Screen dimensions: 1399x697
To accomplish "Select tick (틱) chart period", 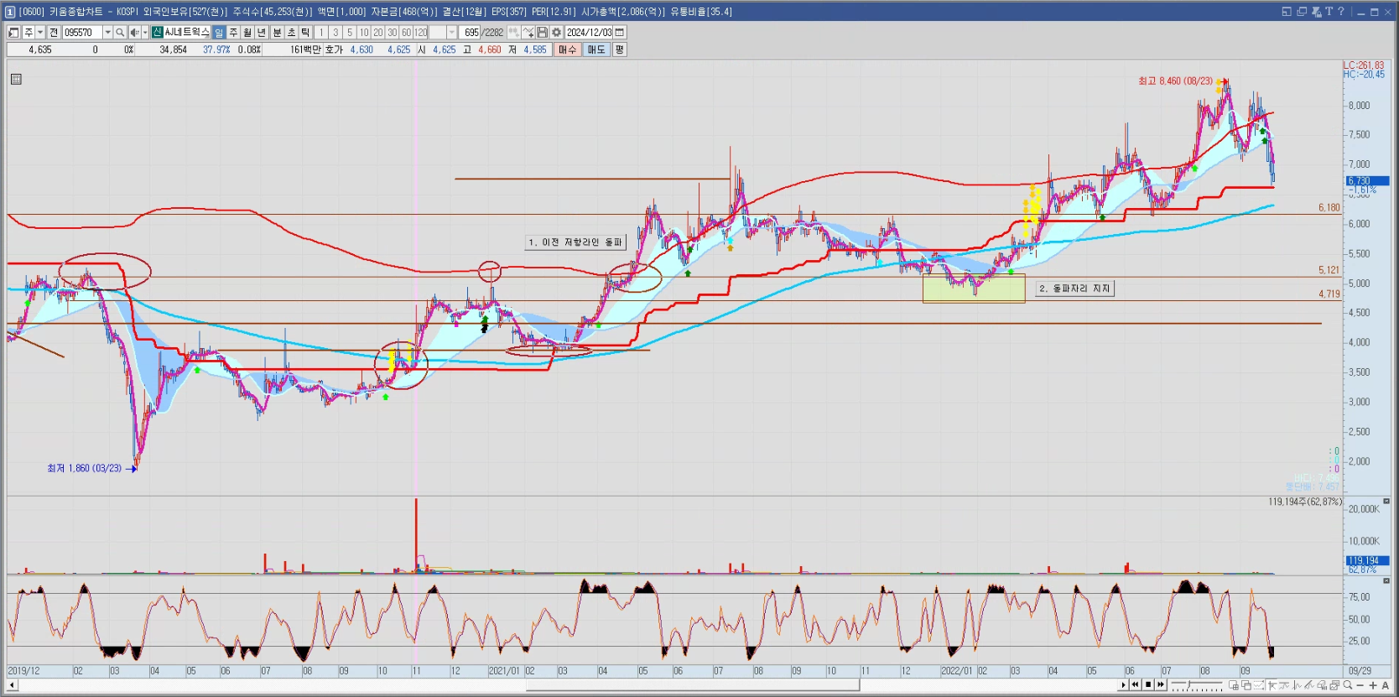I will (x=305, y=32).
